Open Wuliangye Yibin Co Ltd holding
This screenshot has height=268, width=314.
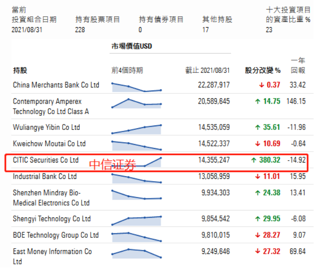coord(47,127)
